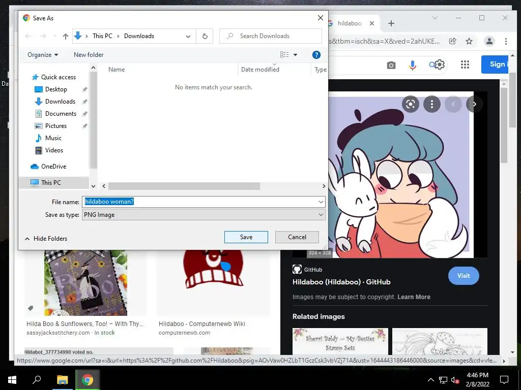
Task: Open the Recent locations dropdown arrow
Action: coord(55,36)
